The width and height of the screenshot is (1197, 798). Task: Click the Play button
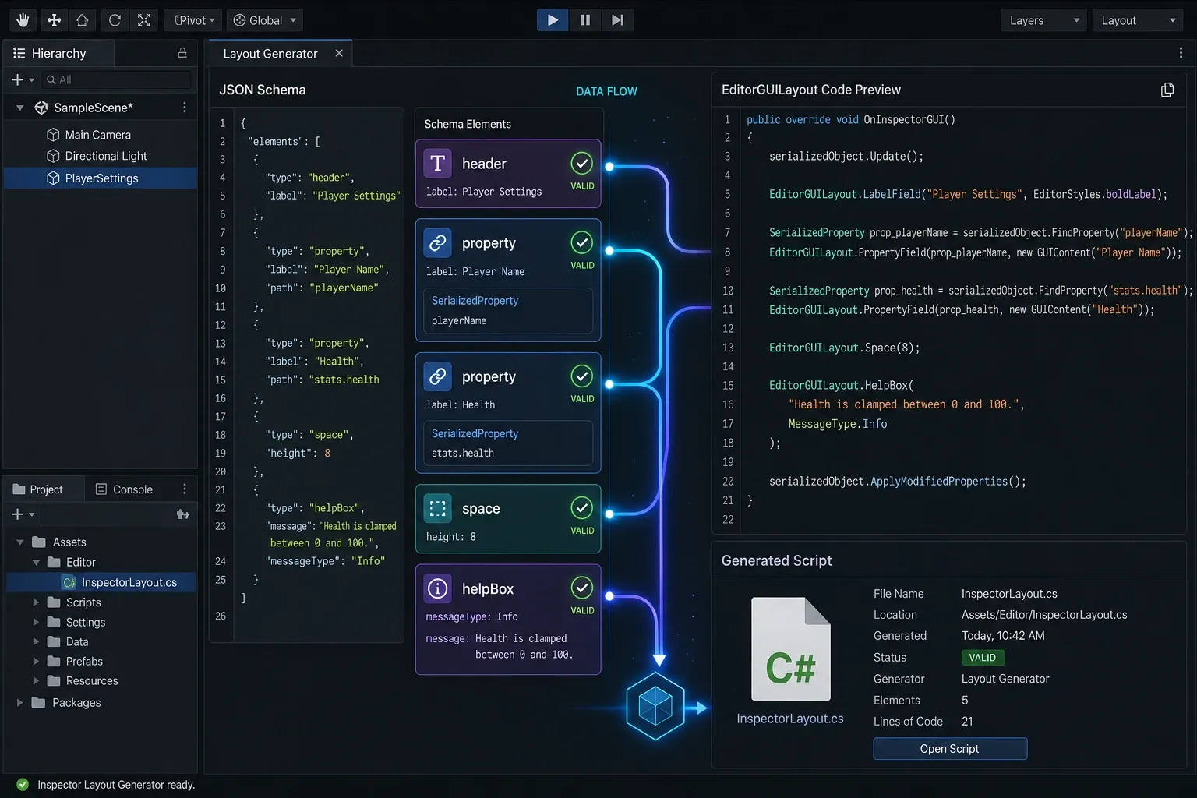click(553, 20)
